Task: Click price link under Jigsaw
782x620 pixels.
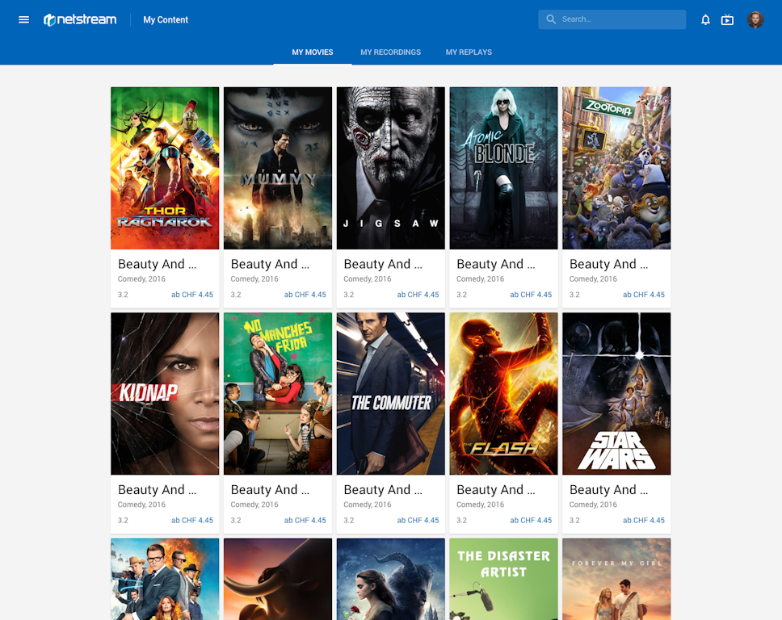Action: pyautogui.click(x=418, y=295)
